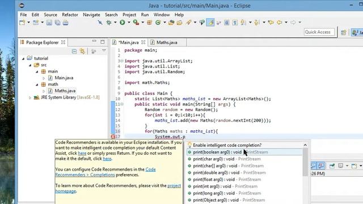The height and width of the screenshot is (204, 363).
Task: Choose print(double arg0) completion proposal
Action: 244,172
